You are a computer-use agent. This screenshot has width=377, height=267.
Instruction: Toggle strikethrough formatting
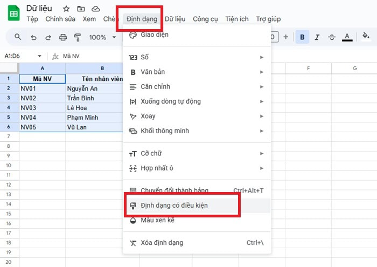click(331, 37)
